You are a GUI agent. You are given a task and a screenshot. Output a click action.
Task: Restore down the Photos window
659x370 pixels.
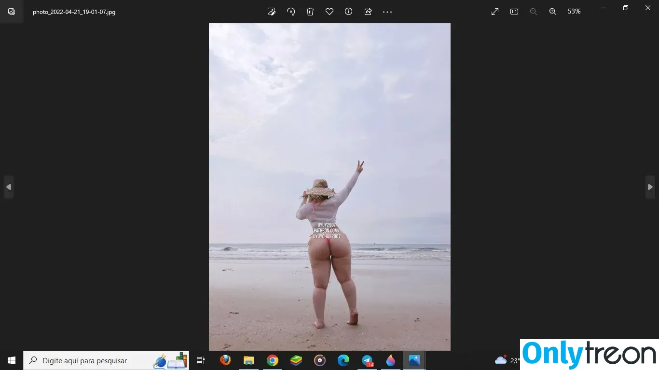coord(626,8)
